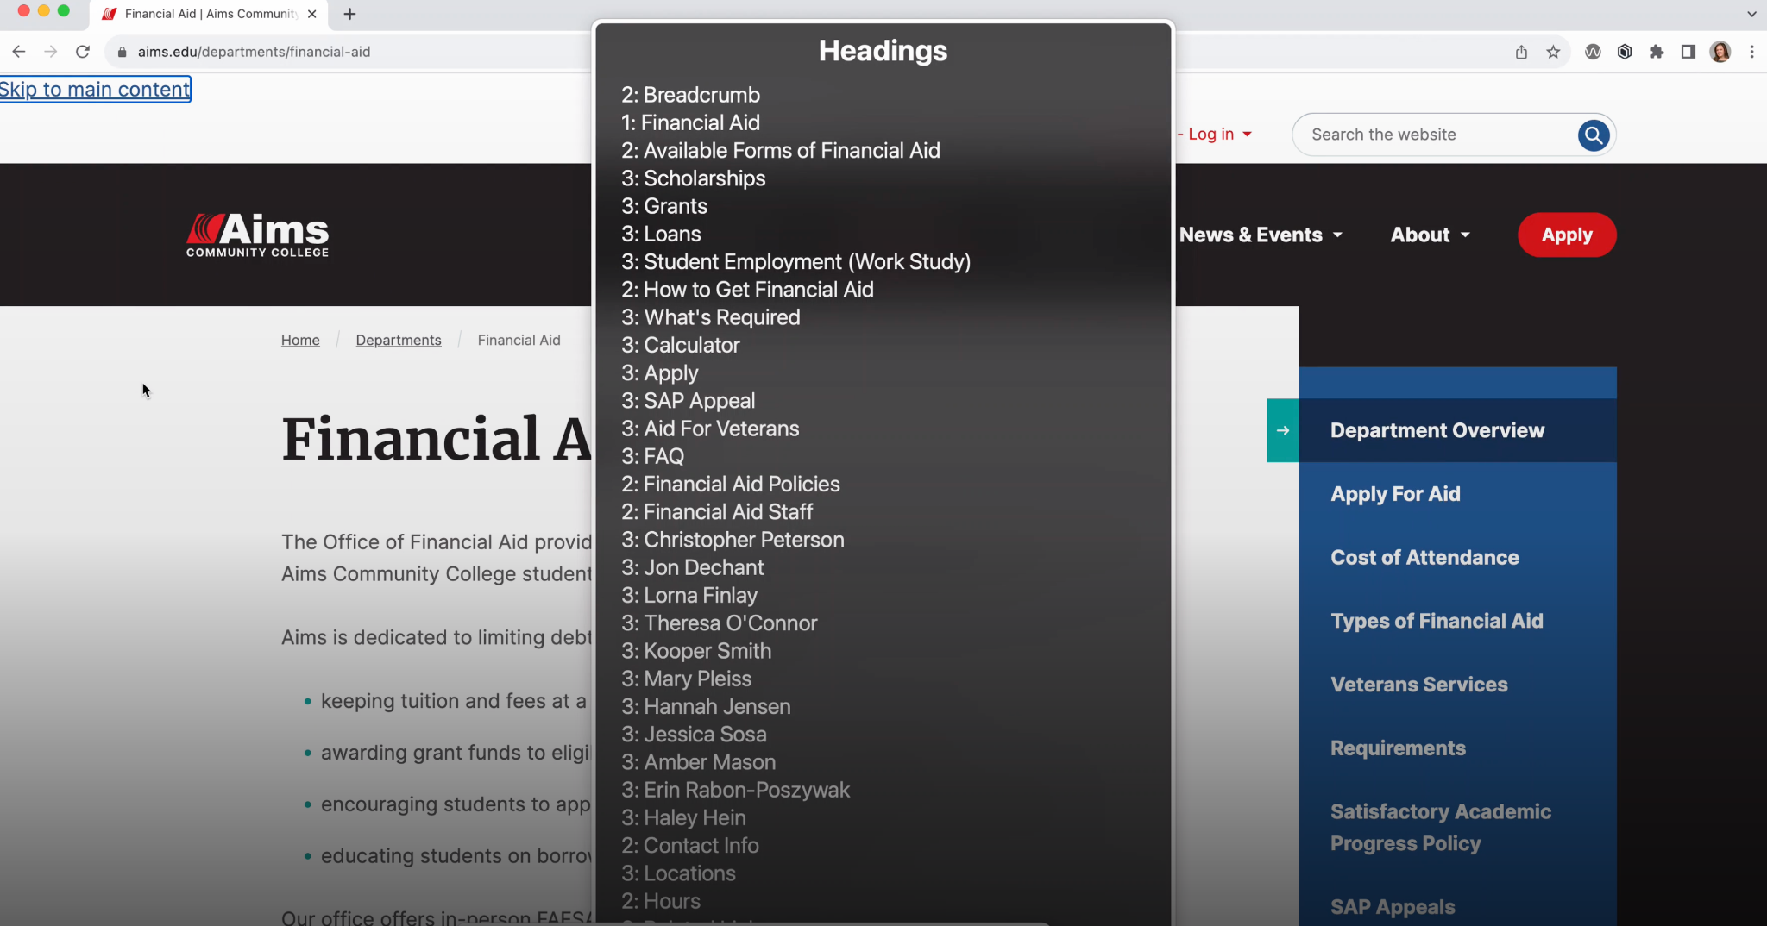Select '2: Hours' heading entry
1767x926 pixels.
coord(660,901)
